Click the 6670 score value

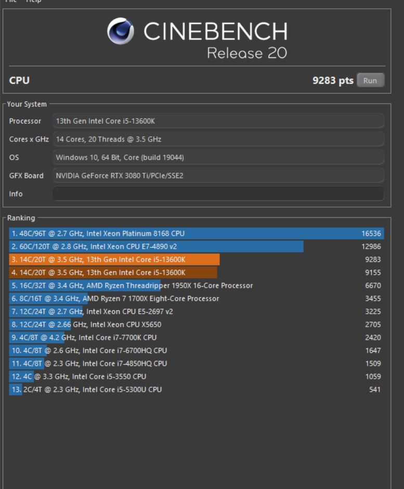click(x=373, y=286)
